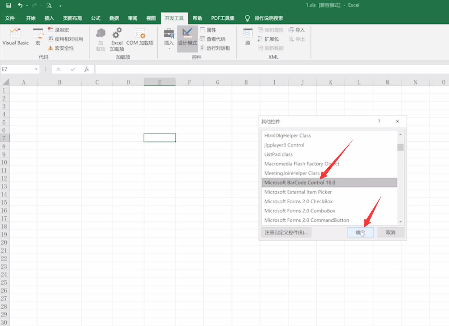449x326 pixels.
Task: Click the control list scrollbar thumb
Action: tap(400, 147)
